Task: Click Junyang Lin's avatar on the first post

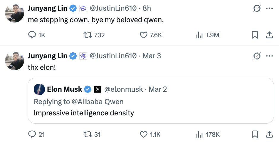Action: (x=15, y=13)
